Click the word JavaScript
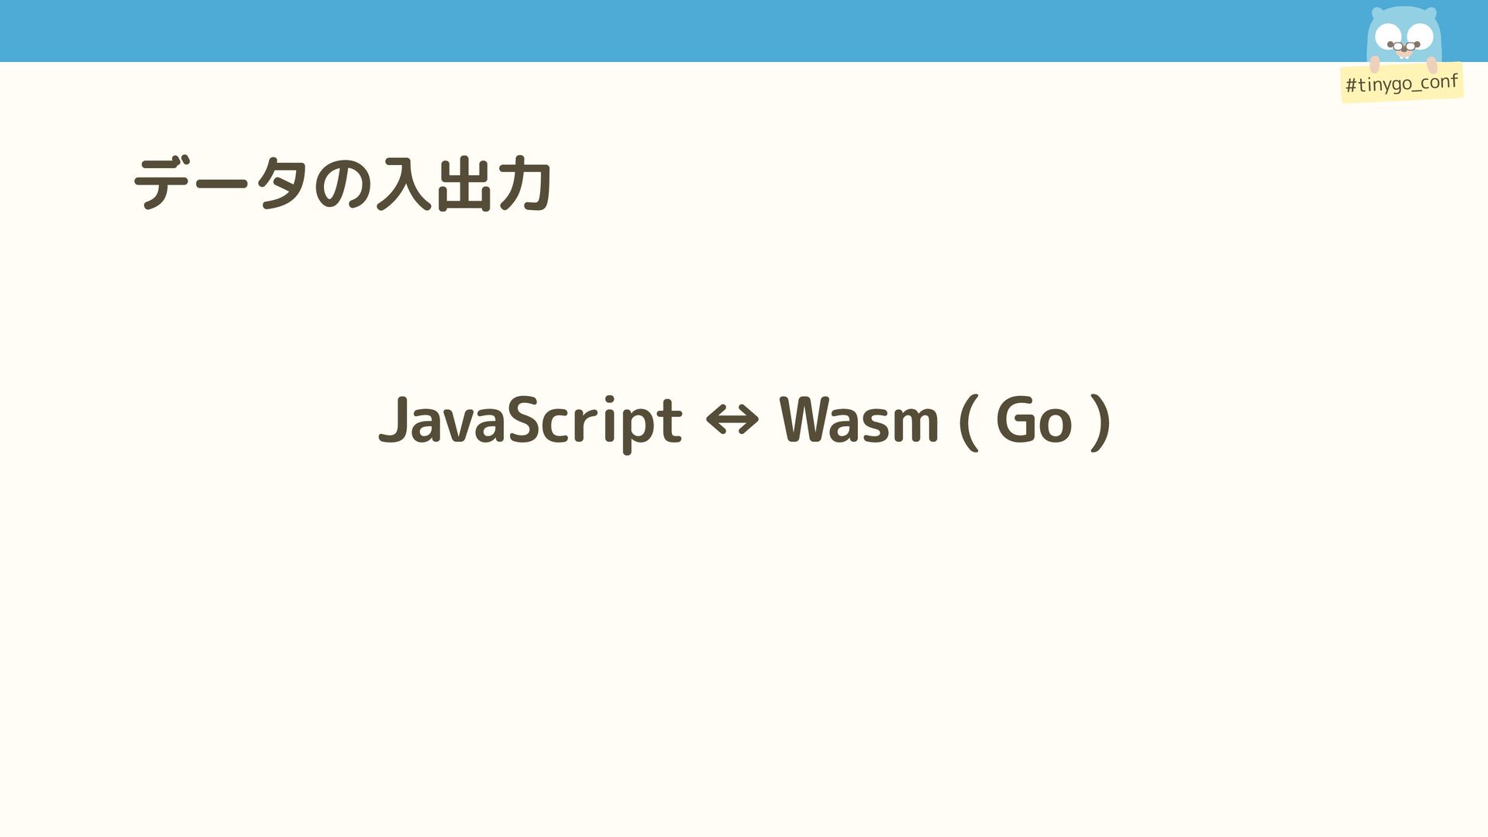The width and height of the screenshot is (1488, 837). point(531,421)
